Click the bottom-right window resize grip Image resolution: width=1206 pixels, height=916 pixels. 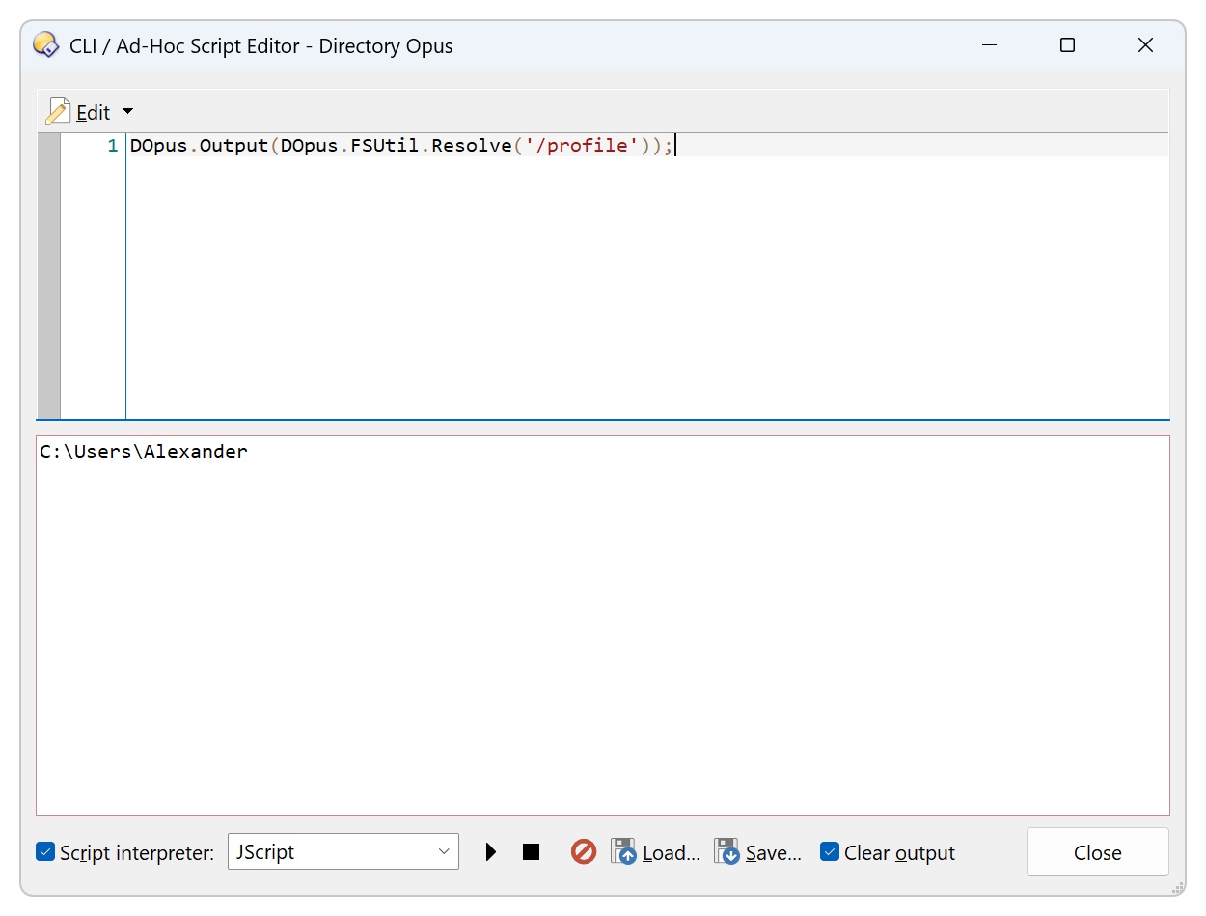[x=1177, y=886]
